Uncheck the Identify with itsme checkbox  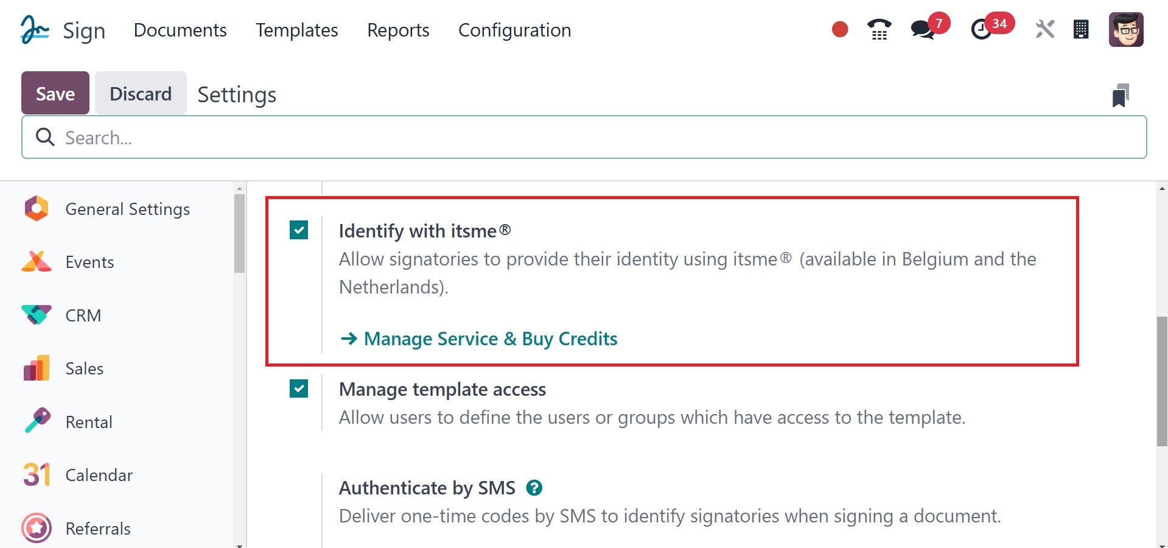299,230
